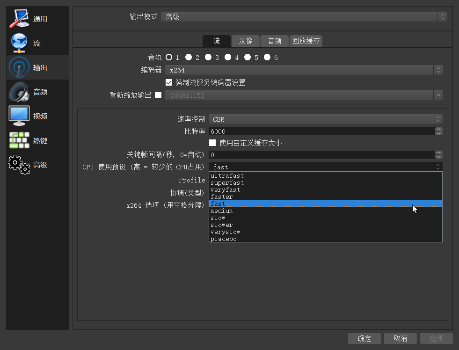Choose veryslow preset from list
This screenshot has height=350, width=459.
(x=326, y=232)
